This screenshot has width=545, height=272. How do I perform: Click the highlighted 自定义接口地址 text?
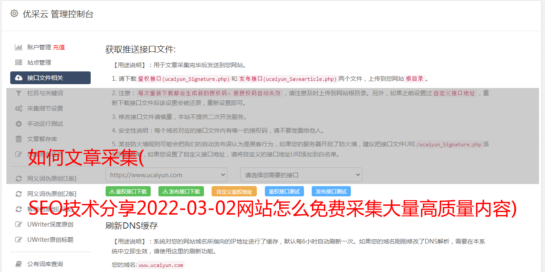[454, 93]
